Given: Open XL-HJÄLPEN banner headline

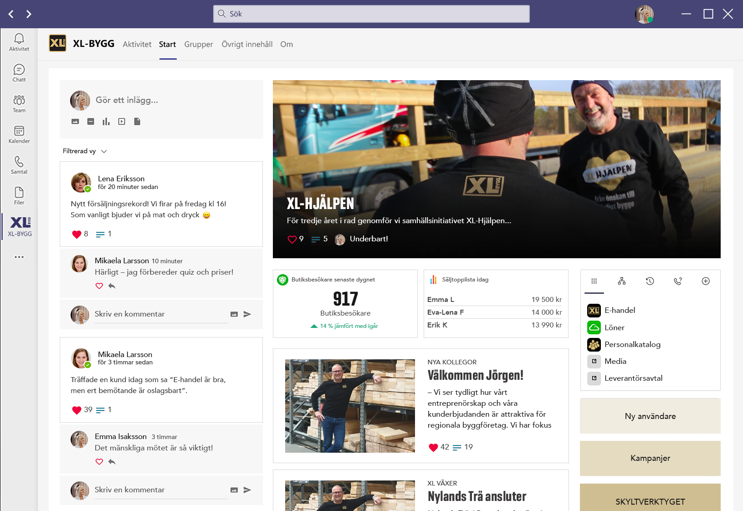Looking at the screenshot, I should (x=320, y=204).
